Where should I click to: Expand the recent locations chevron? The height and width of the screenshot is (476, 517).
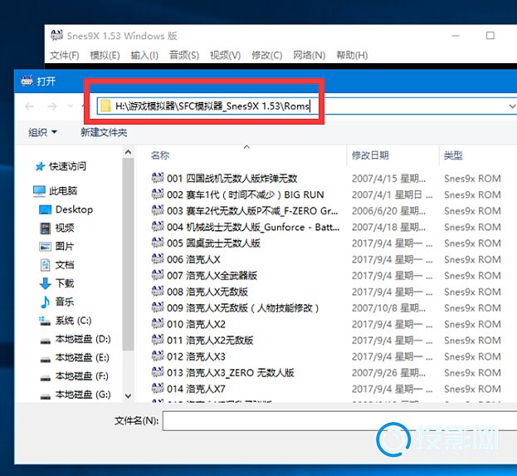71,106
